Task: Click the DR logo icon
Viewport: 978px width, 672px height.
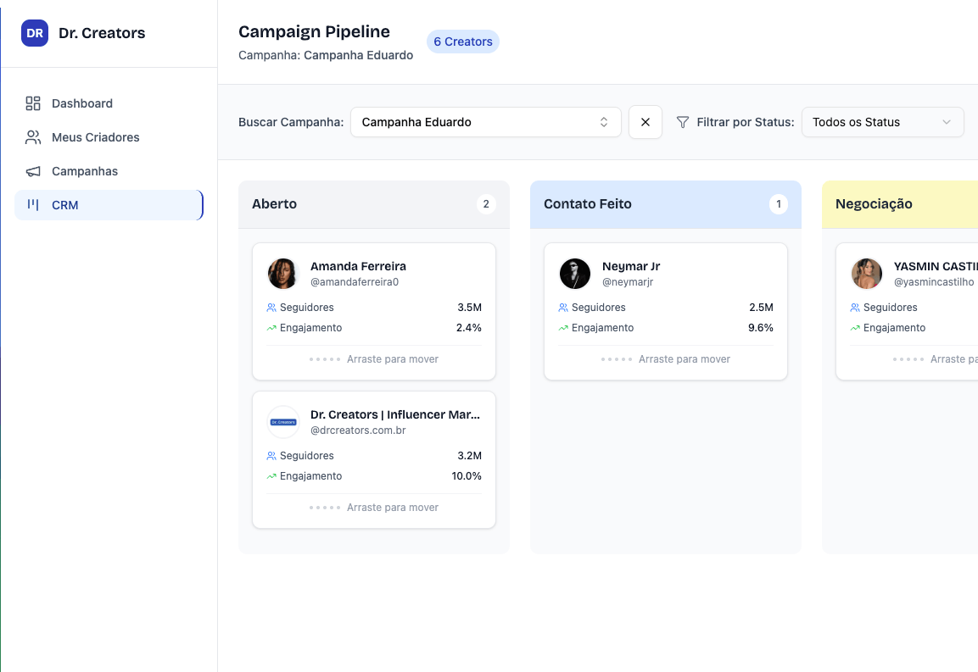Action: [x=35, y=33]
